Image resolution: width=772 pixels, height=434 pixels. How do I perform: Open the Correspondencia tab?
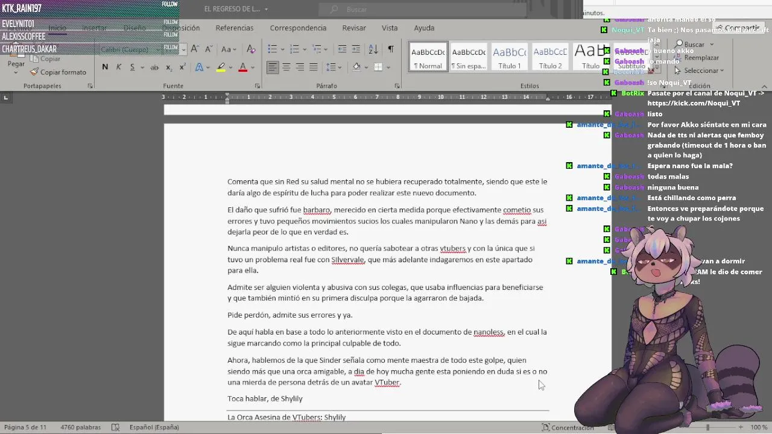point(298,28)
